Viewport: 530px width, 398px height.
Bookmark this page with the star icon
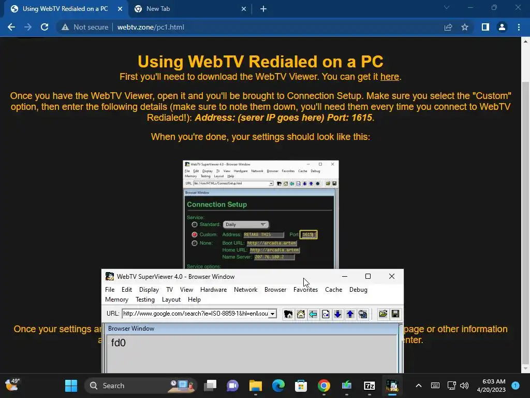tap(465, 27)
